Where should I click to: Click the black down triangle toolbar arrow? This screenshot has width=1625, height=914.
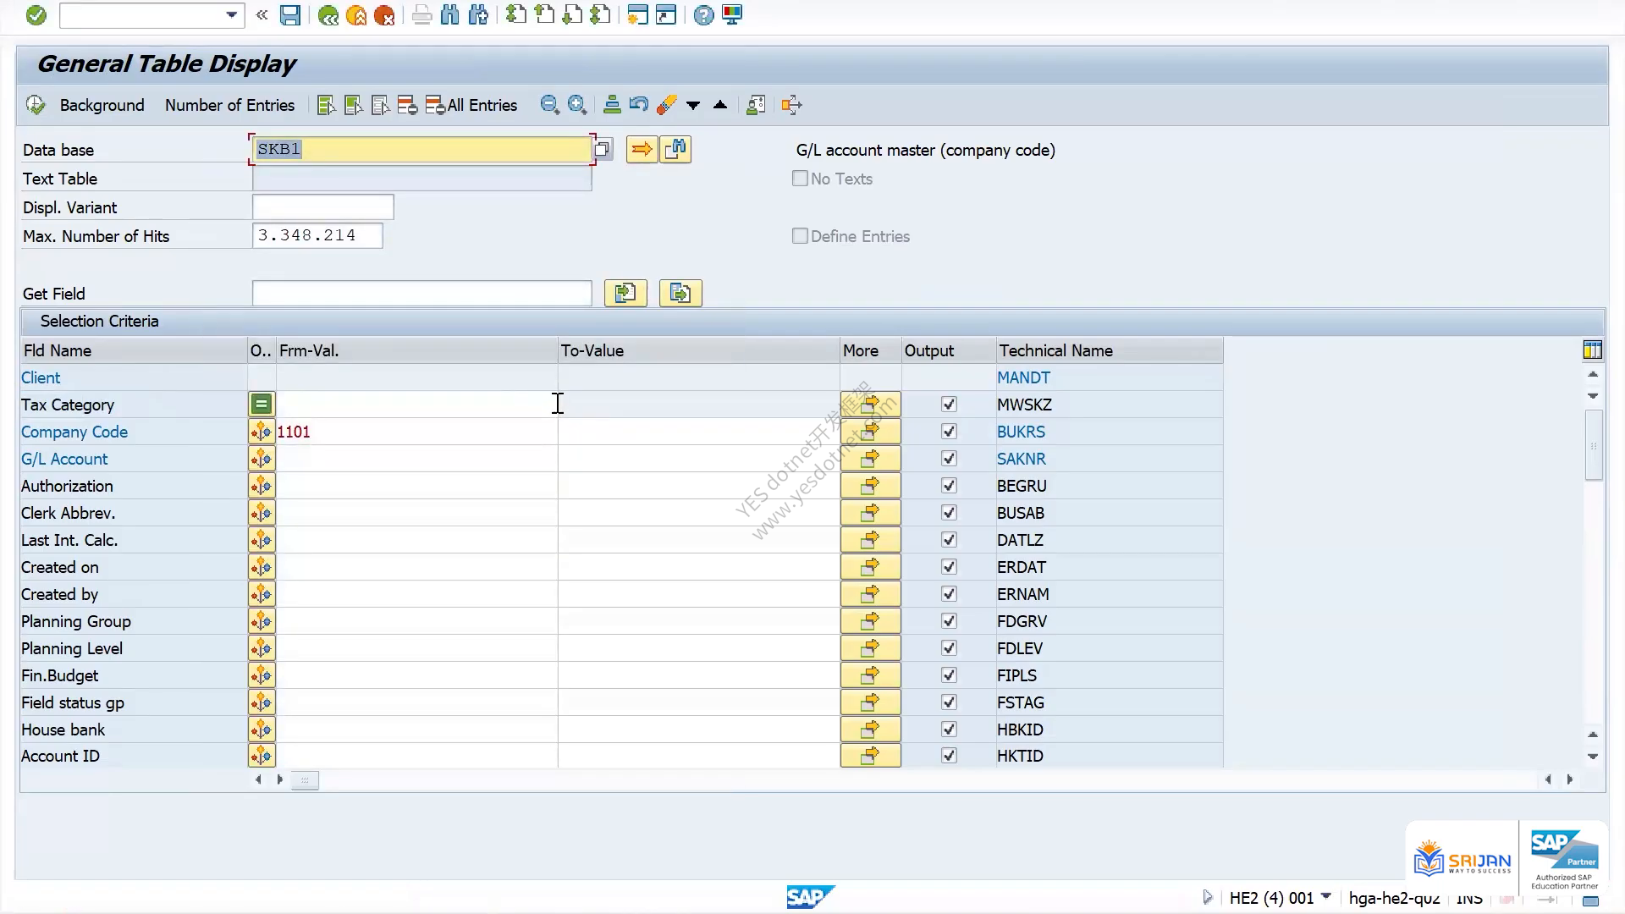[x=693, y=105]
